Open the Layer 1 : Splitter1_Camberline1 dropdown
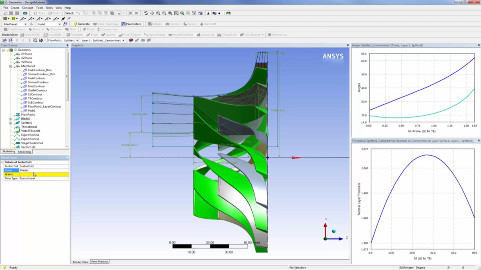Viewport: 481px width, 270px height. (x=123, y=40)
